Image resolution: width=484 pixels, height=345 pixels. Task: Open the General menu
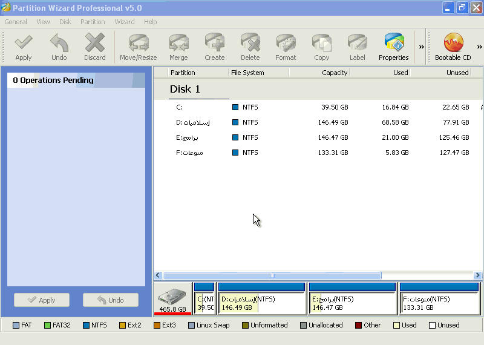point(16,22)
